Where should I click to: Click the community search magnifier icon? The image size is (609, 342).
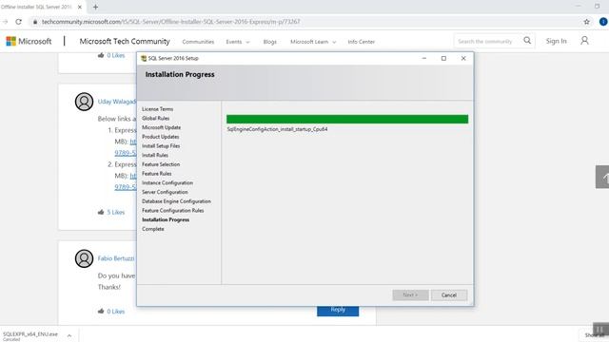(x=527, y=40)
